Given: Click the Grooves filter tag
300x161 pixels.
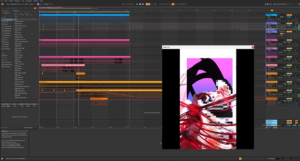Looking at the screenshot, I should [x=21, y=13].
